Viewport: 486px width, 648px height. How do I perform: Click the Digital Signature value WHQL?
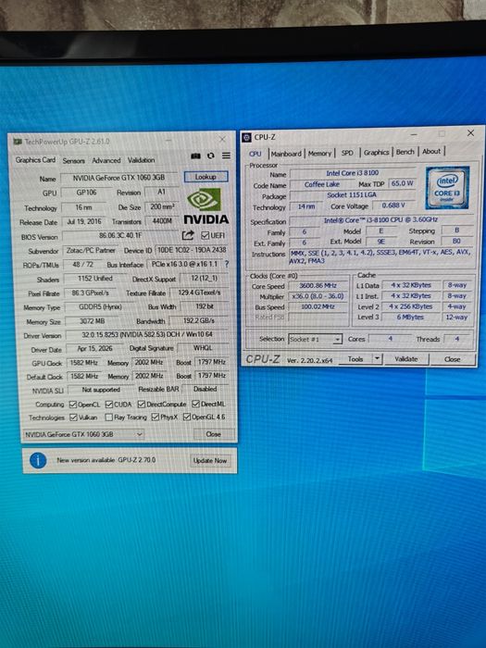pos(203,348)
